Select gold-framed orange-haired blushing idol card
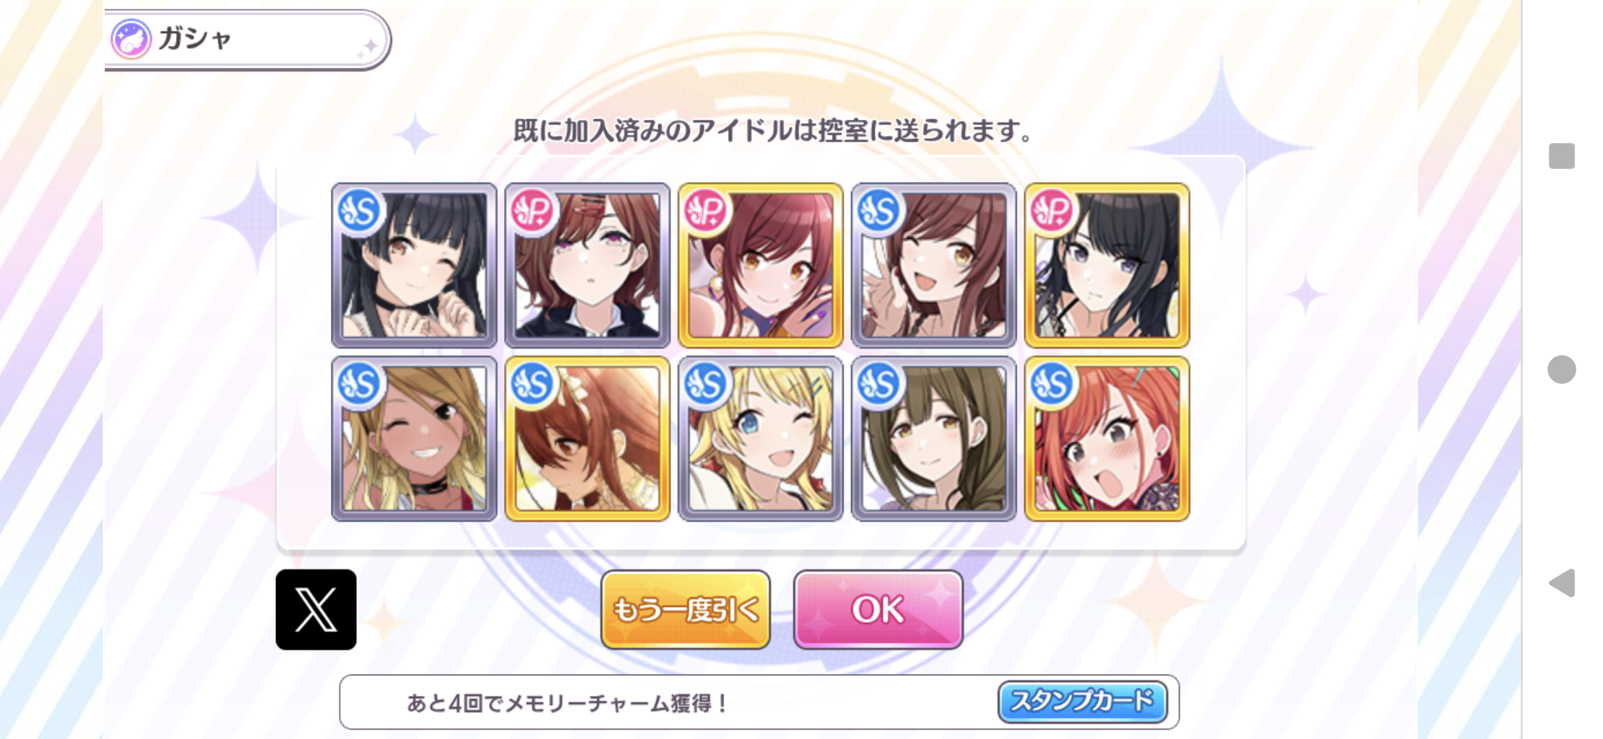Viewport: 1603px width, 739px height. click(1107, 438)
